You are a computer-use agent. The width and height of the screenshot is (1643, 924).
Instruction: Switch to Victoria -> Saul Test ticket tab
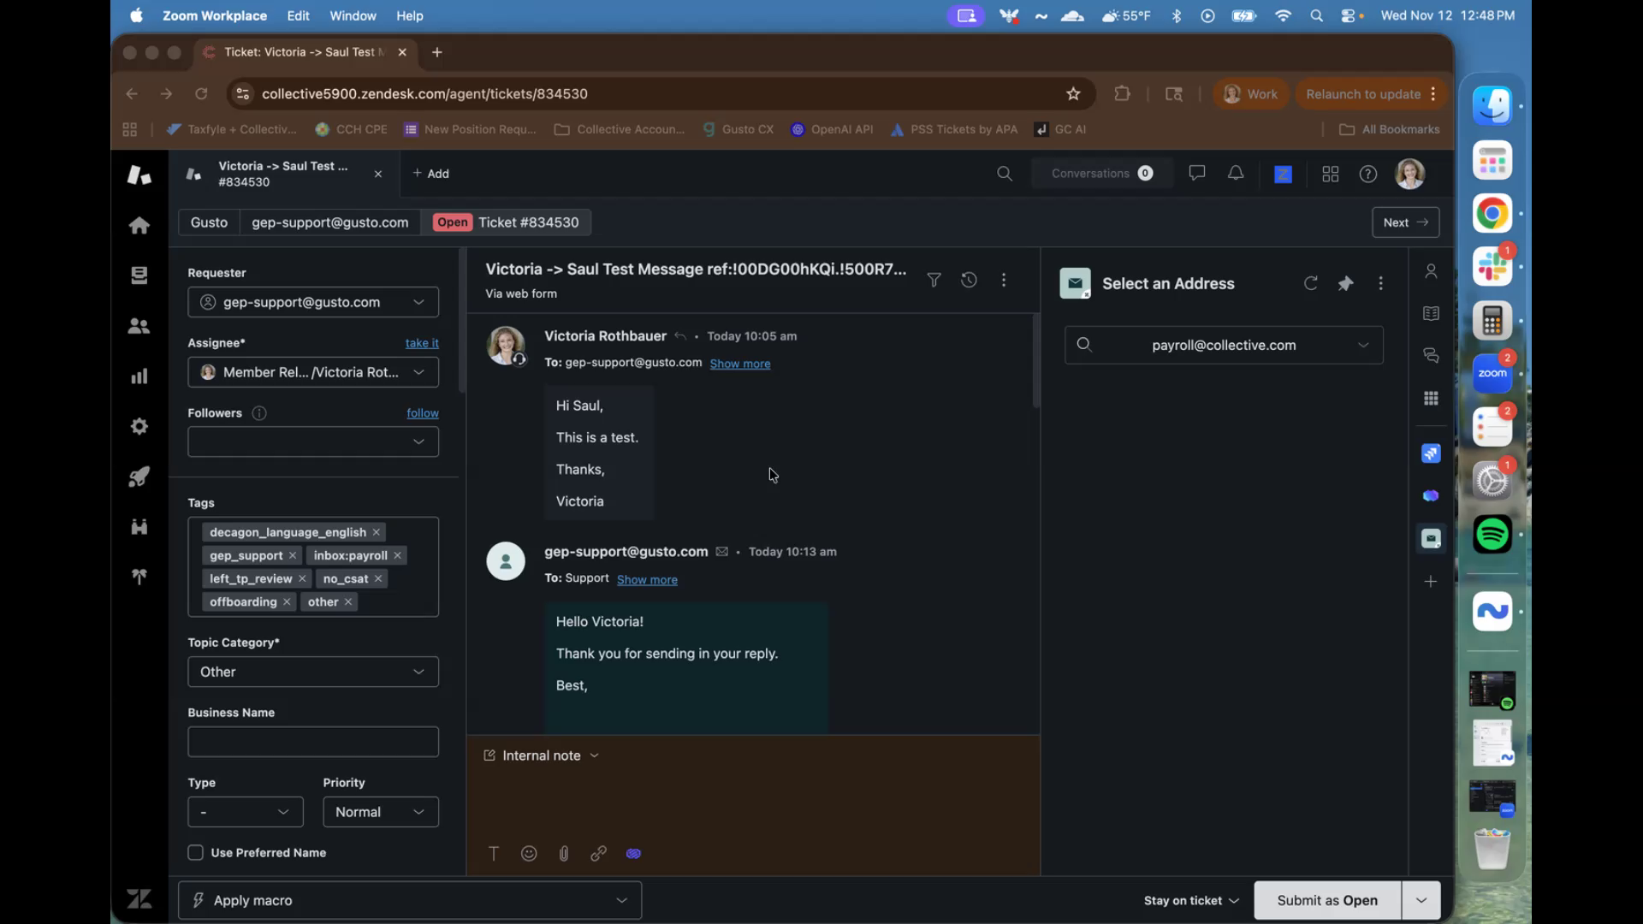(x=282, y=174)
